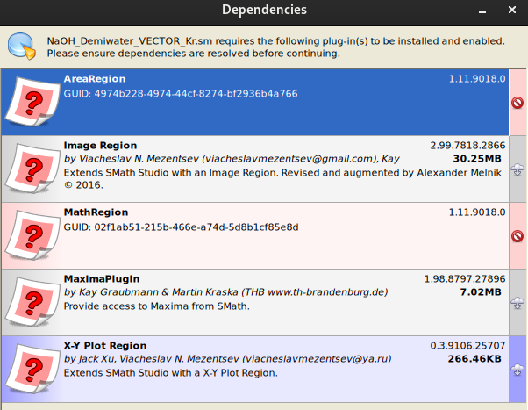Image resolution: width=528 pixels, height=410 pixels.
Task: Click the AreaRegion unavailable (red prohibited) icon
Action: (517, 103)
